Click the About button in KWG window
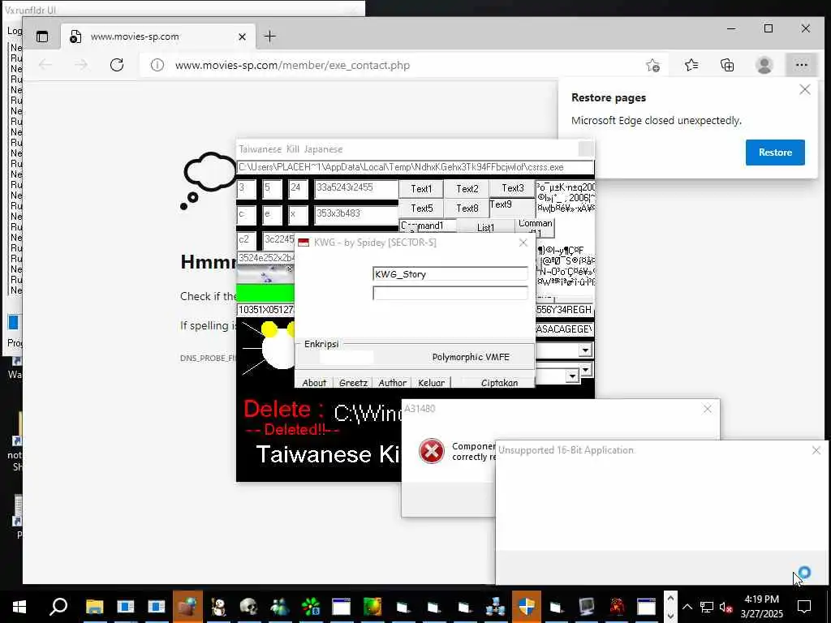Screen dimensions: 831x623 [314, 383]
